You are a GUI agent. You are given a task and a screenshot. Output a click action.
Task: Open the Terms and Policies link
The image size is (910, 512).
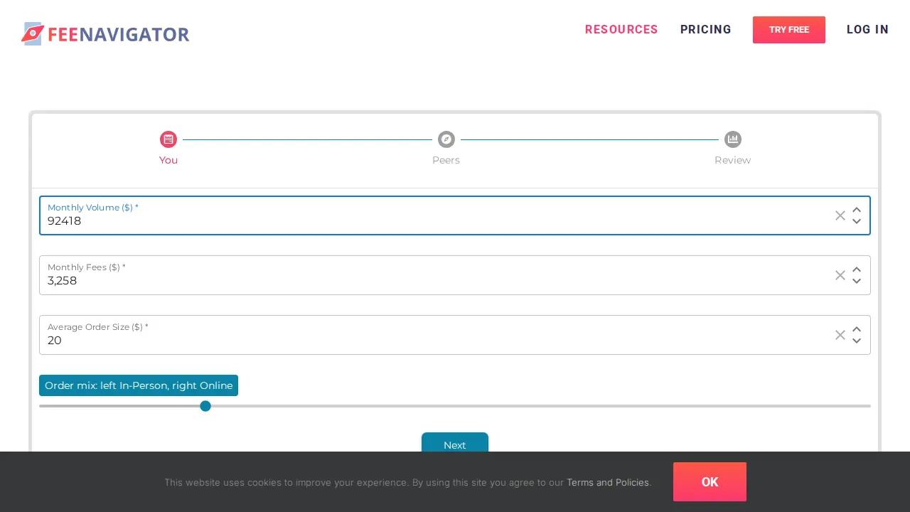click(x=608, y=482)
